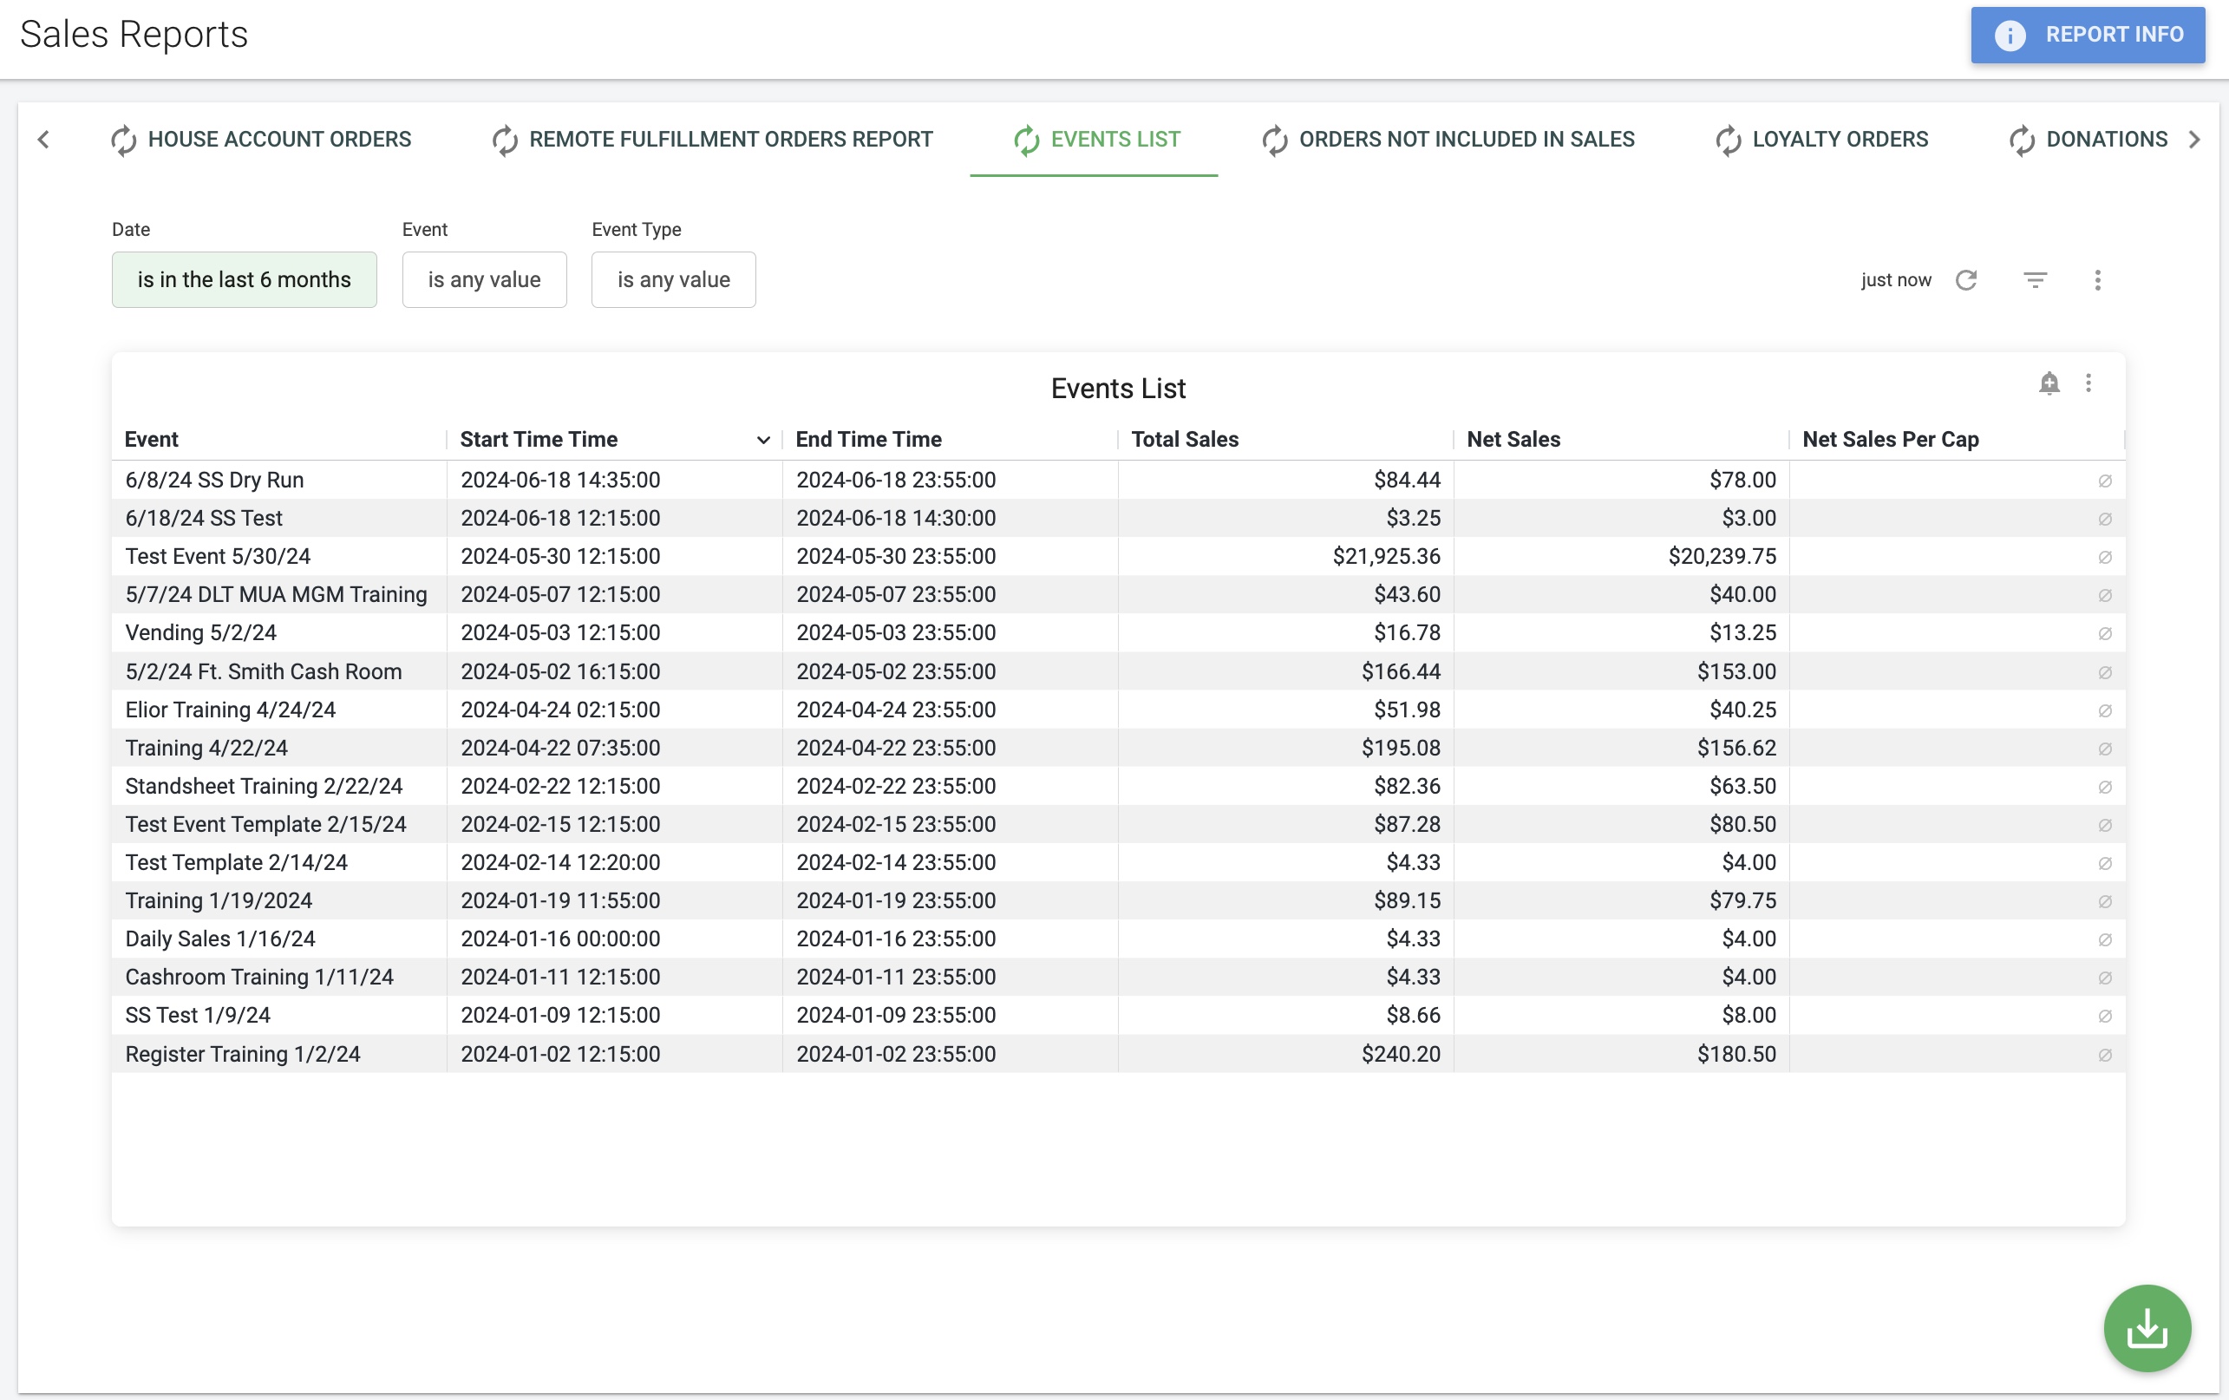Sort by End Time Time column
Image resolution: width=2229 pixels, height=1400 pixels.
click(868, 440)
